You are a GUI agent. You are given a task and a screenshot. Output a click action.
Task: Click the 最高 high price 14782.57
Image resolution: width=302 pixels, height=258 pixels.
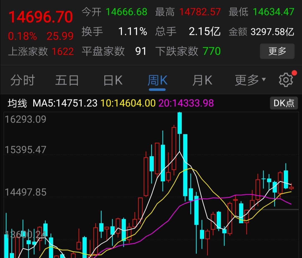[200, 12]
